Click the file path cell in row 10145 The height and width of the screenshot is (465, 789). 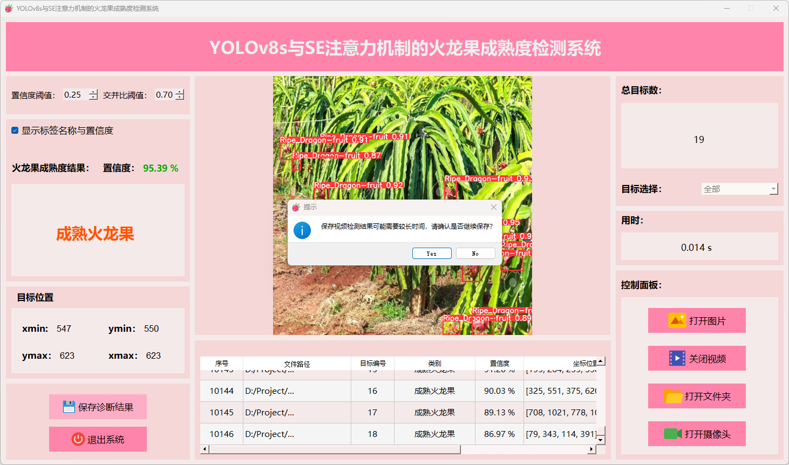[297, 412]
